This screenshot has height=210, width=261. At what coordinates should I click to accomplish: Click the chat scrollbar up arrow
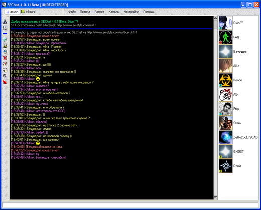pos(215,18)
